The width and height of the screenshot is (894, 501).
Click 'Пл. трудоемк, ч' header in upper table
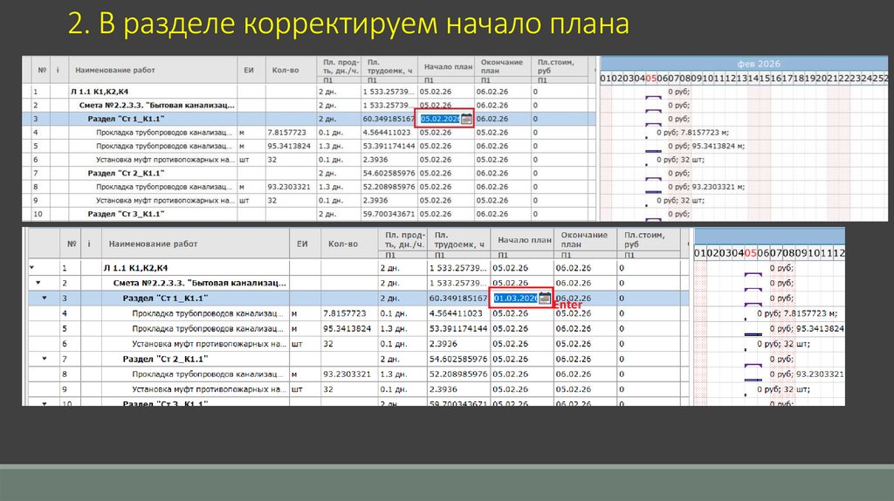389,66
